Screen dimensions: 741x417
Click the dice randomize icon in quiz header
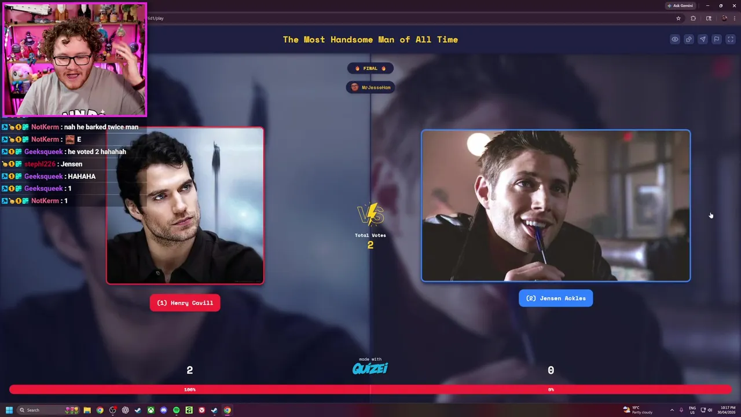(x=689, y=39)
